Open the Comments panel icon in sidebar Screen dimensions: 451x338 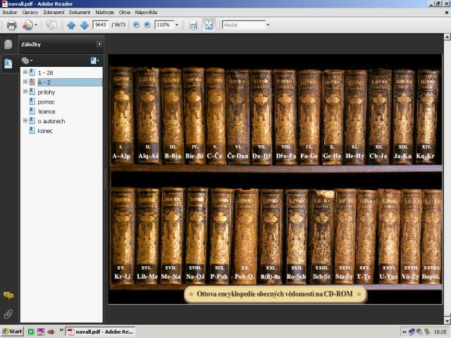[x=8, y=295]
